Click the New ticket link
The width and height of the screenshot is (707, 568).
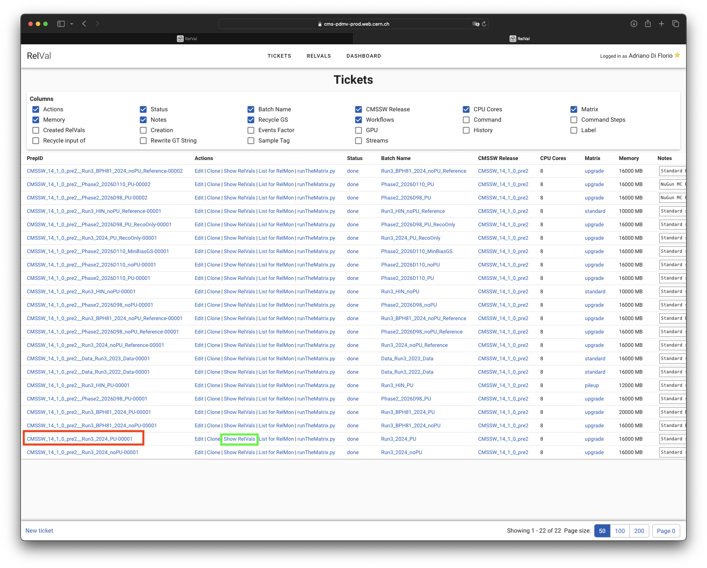click(x=39, y=530)
